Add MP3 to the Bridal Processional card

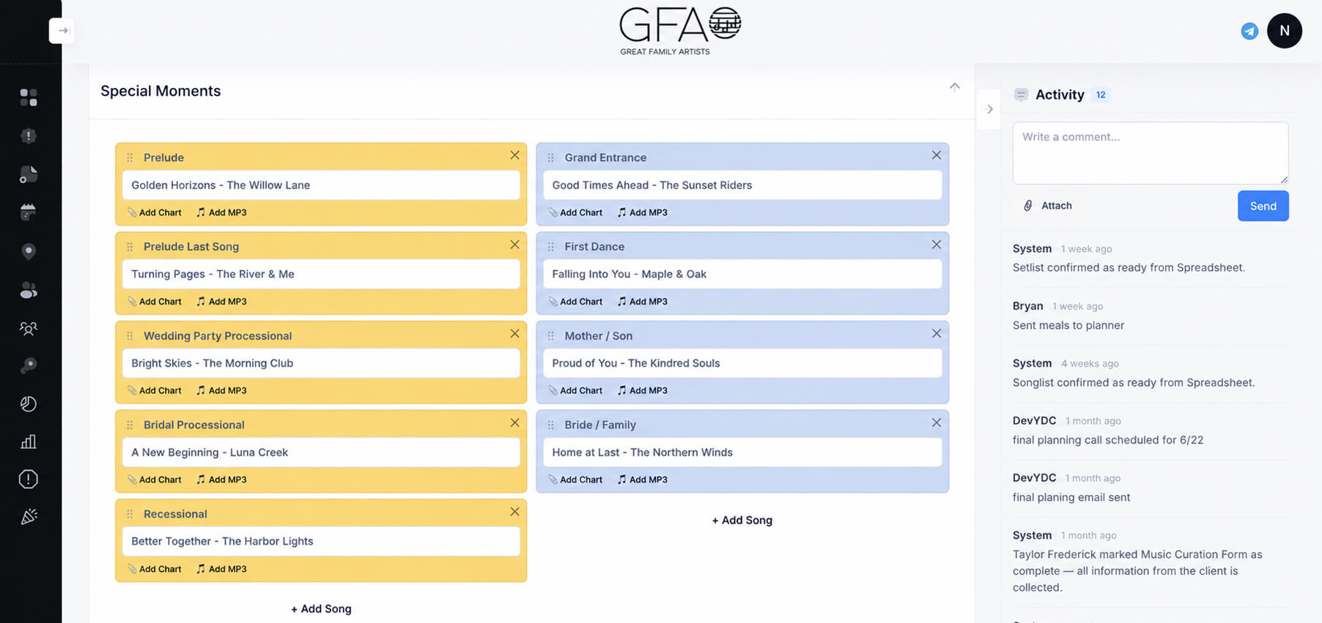coord(221,480)
